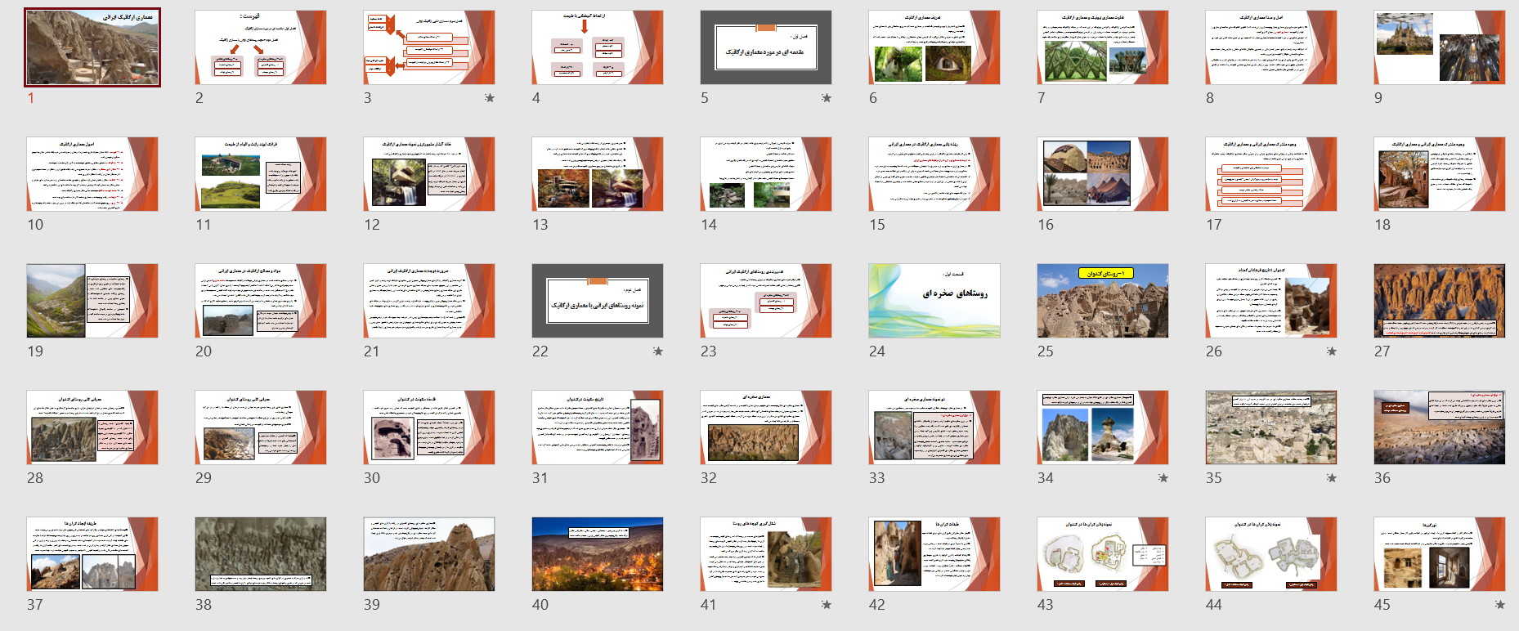
Task: Select slide 12 with the waterfall house
Action: click(x=429, y=174)
